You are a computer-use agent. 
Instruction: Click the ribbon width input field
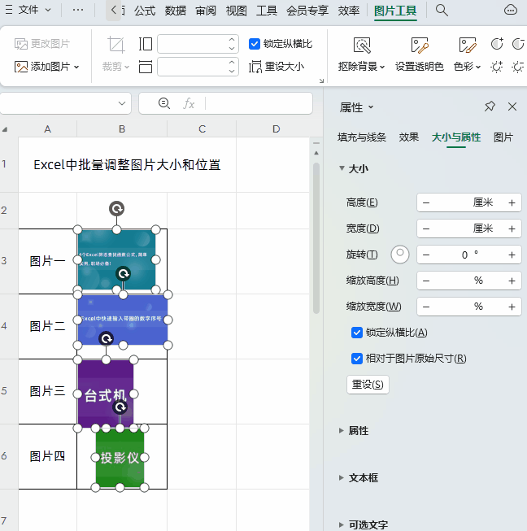(x=193, y=67)
